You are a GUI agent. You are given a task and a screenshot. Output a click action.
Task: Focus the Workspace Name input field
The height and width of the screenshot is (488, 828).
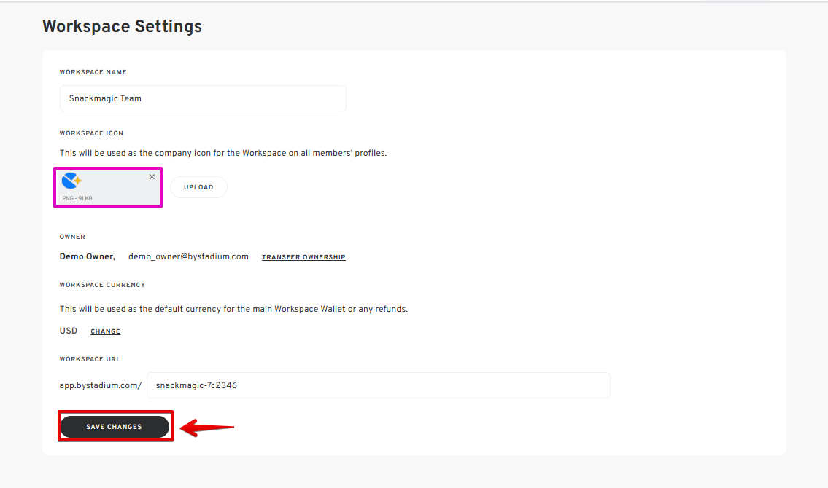pos(203,98)
